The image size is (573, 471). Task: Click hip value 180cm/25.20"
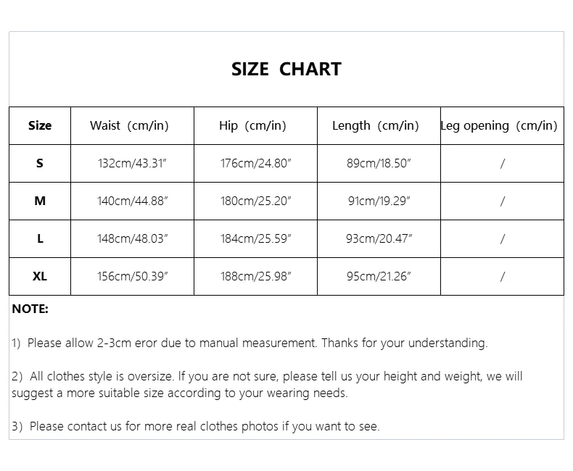click(255, 201)
